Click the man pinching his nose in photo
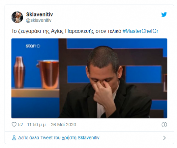Viewport: 177px width, 148px height. click(105, 83)
